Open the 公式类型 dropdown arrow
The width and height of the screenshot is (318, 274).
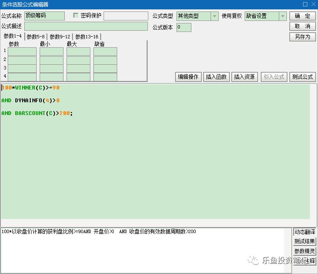[x=214, y=16]
